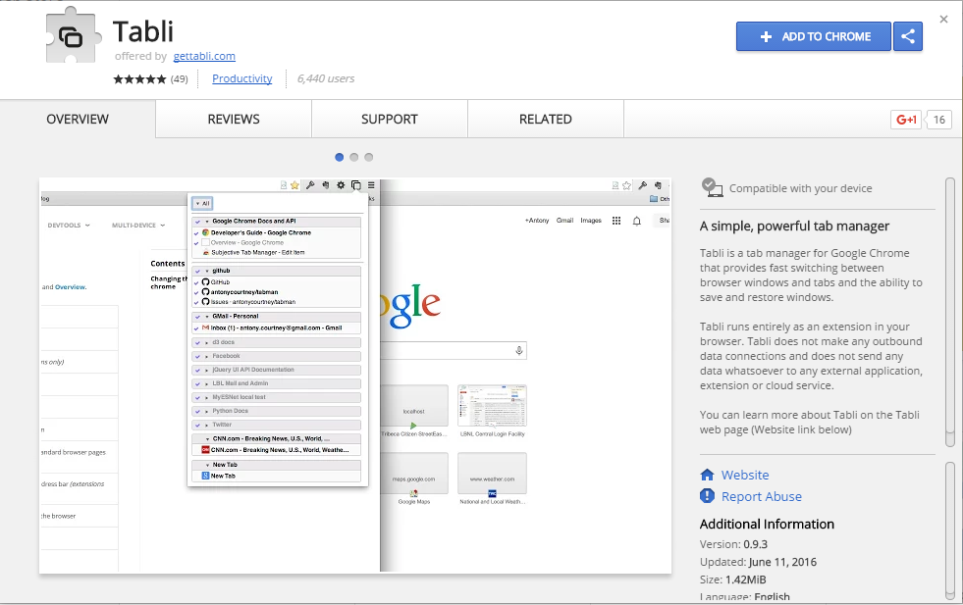Click the 'Updated: June 11, 2016' text

pyautogui.click(x=758, y=562)
